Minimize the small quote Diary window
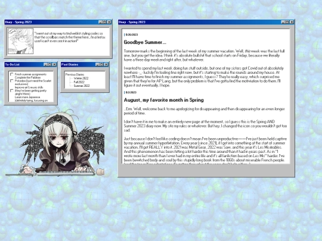 tap(100, 22)
